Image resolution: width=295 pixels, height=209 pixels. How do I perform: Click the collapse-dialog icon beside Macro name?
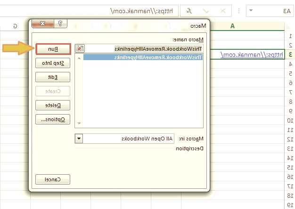80,48
